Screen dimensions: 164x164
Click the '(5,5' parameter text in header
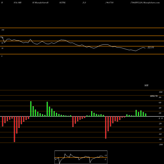(x=84, y=3)
